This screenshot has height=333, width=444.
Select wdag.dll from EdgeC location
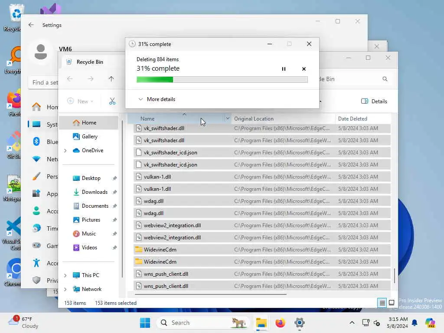[x=262, y=201]
